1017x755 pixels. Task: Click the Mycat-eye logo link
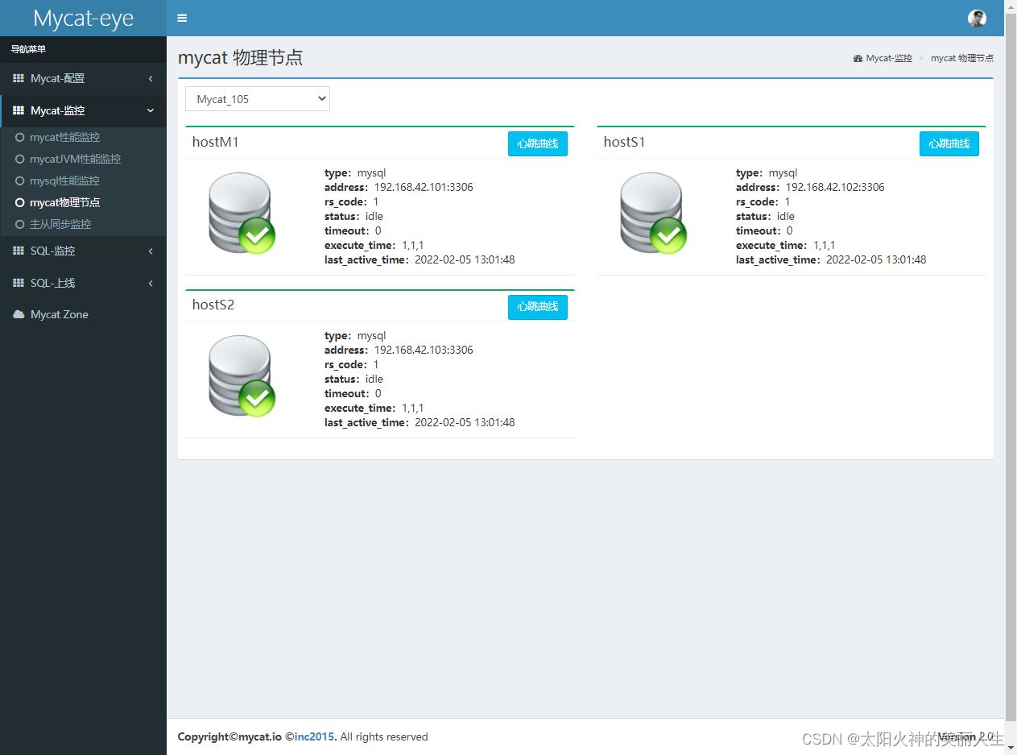(83, 18)
